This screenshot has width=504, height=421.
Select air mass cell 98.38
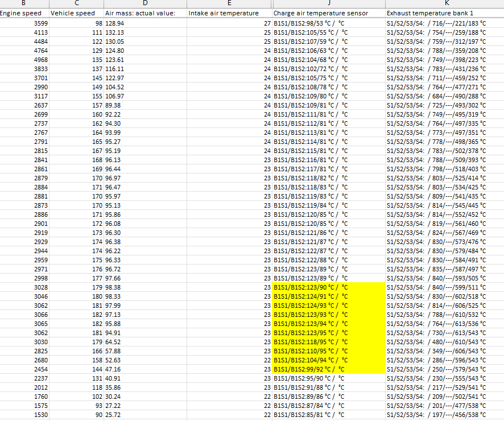[x=145, y=287]
